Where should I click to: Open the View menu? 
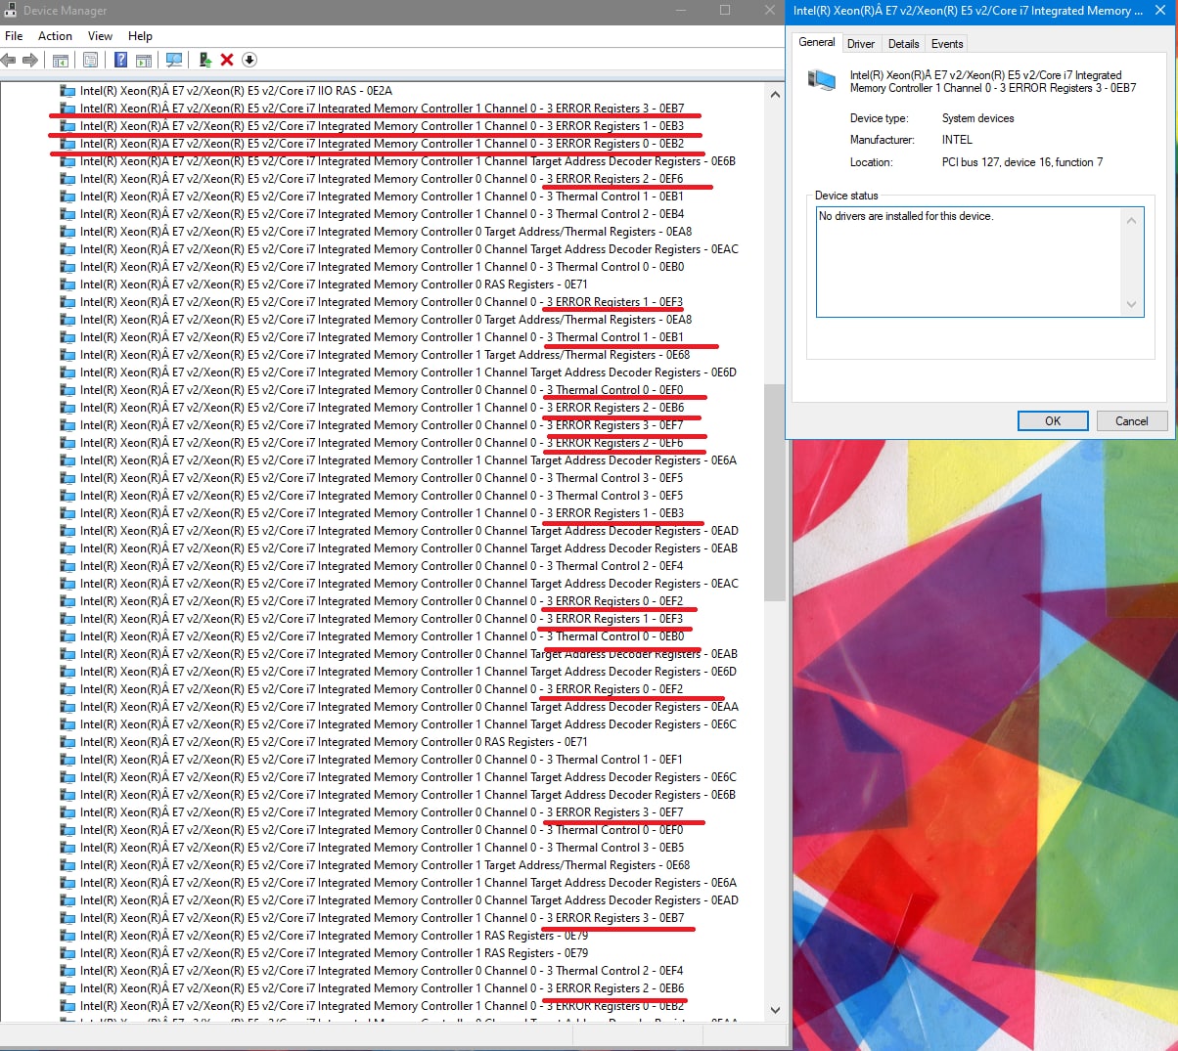pos(100,36)
